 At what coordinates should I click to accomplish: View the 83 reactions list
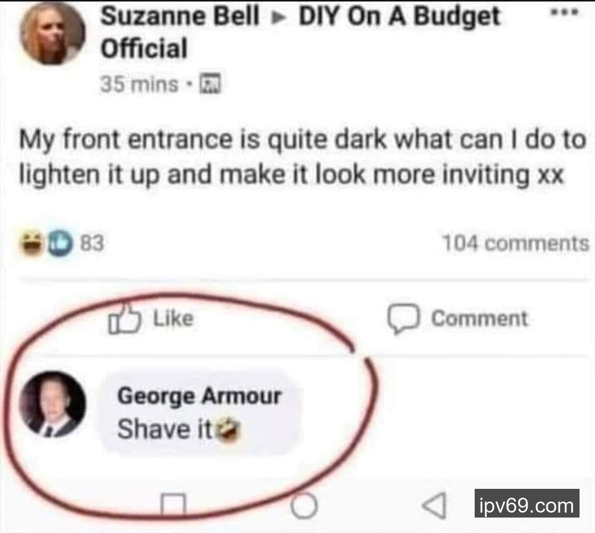(x=92, y=243)
